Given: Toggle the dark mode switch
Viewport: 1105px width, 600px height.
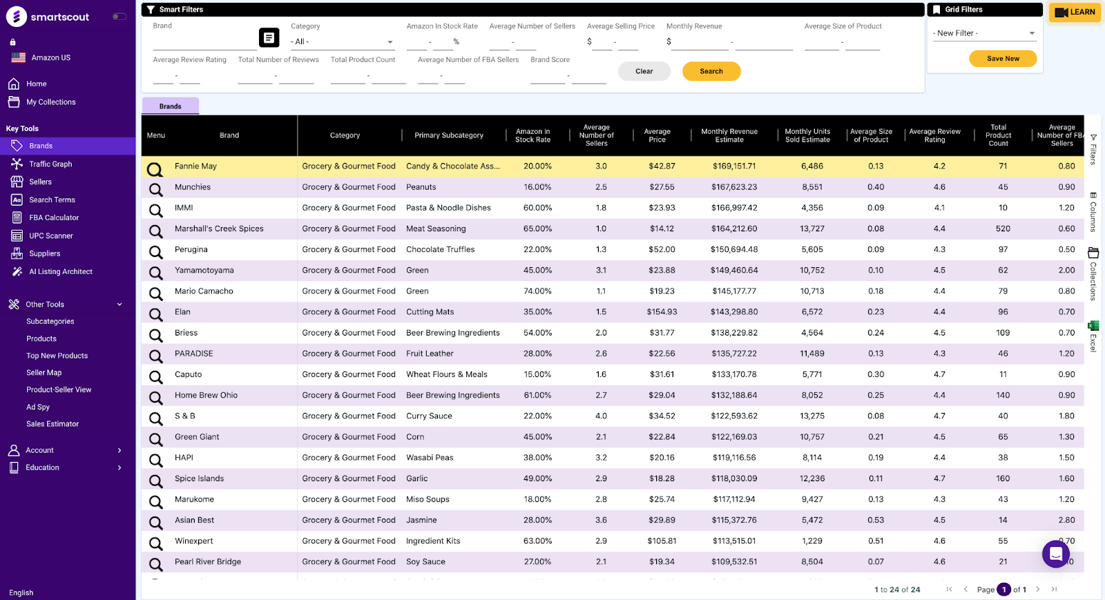Looking at the screenshot, I should point(119,17).
